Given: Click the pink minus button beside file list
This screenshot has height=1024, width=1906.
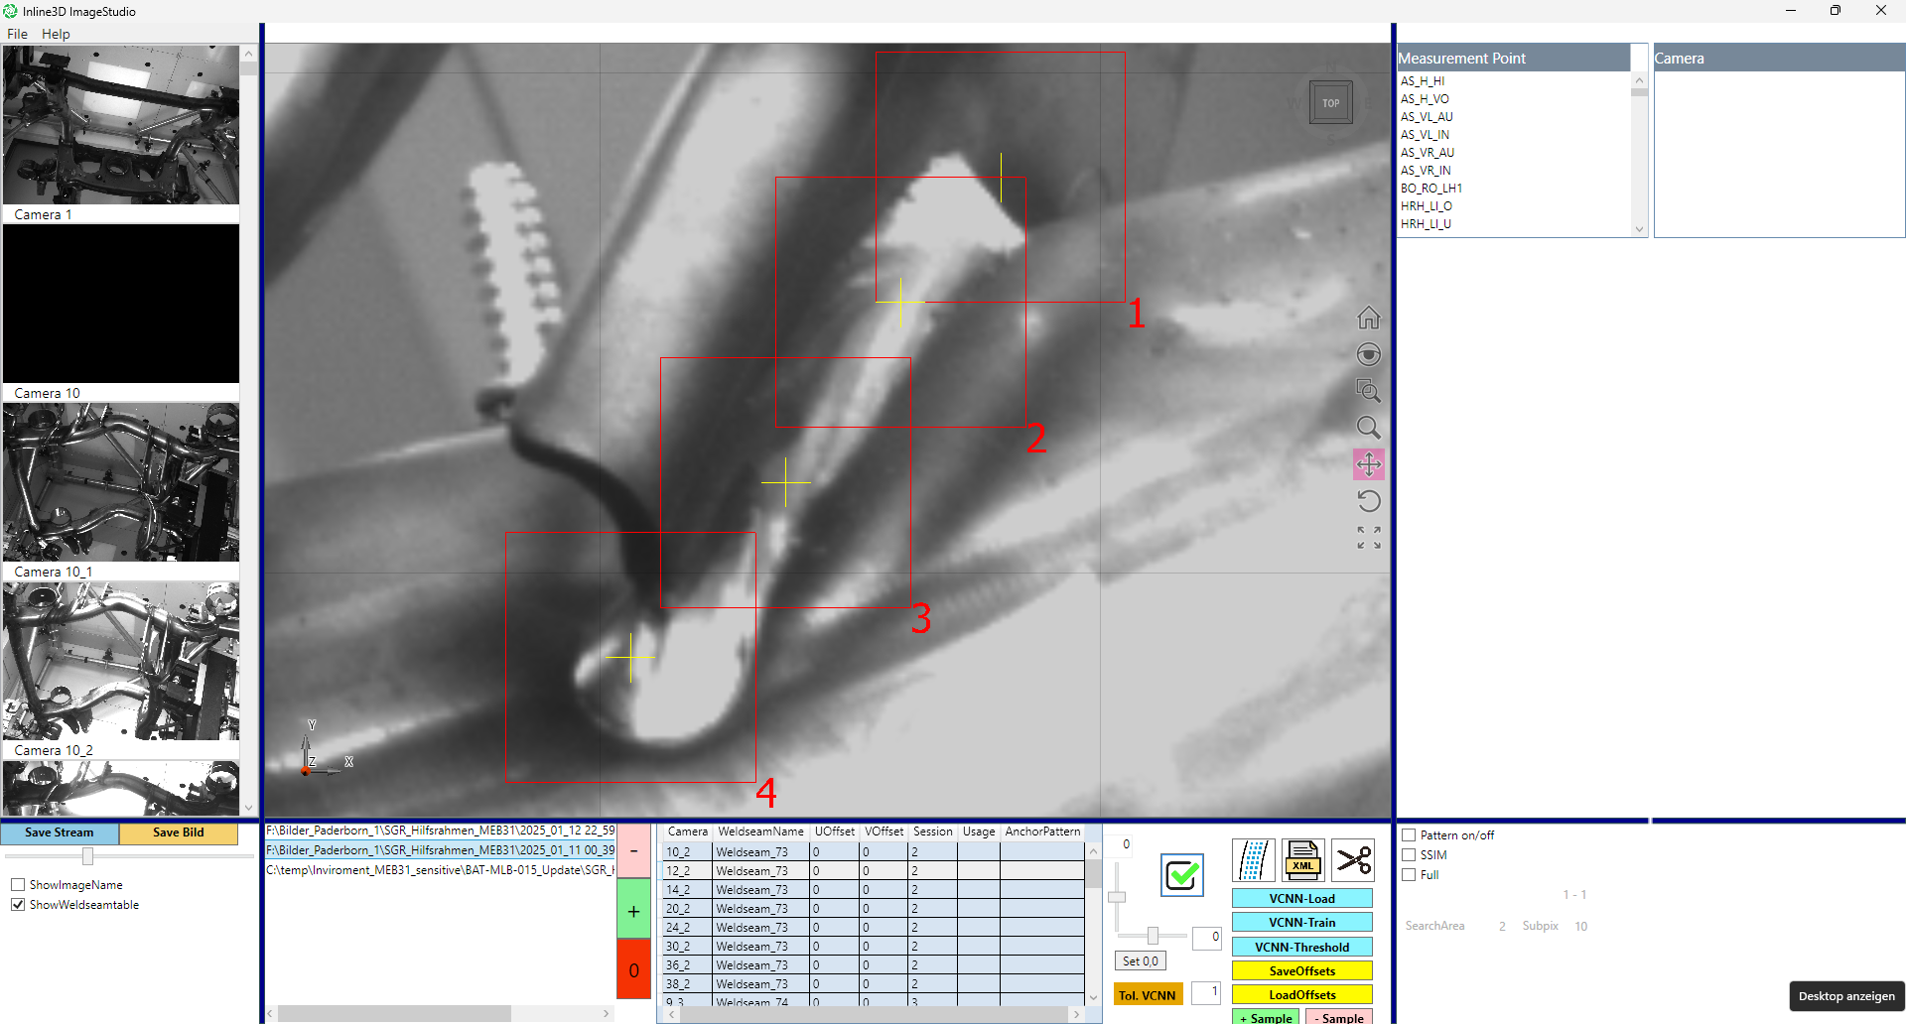Looking at the screenshot, I should pyautogui.click(x=634, y=850).
